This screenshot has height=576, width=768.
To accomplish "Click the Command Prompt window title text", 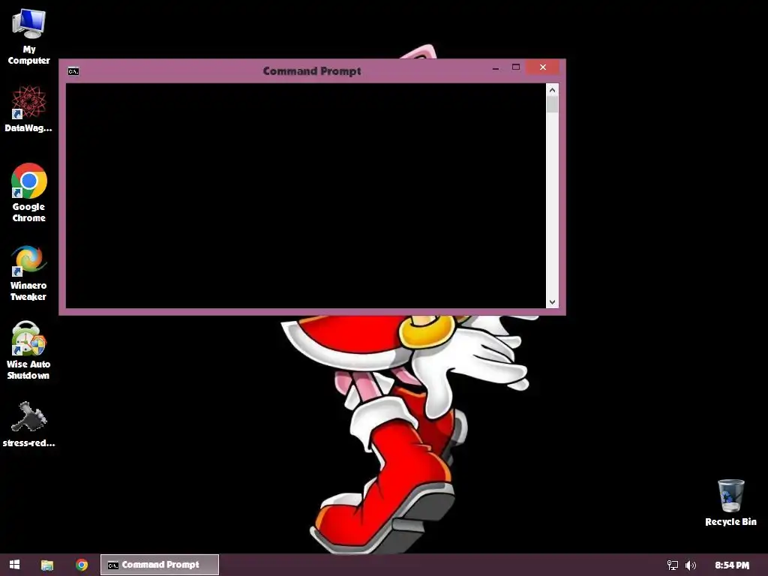I will point(312,71).
